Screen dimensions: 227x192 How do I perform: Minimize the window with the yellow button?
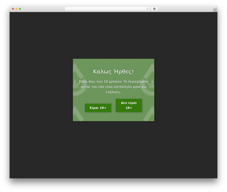16,9
